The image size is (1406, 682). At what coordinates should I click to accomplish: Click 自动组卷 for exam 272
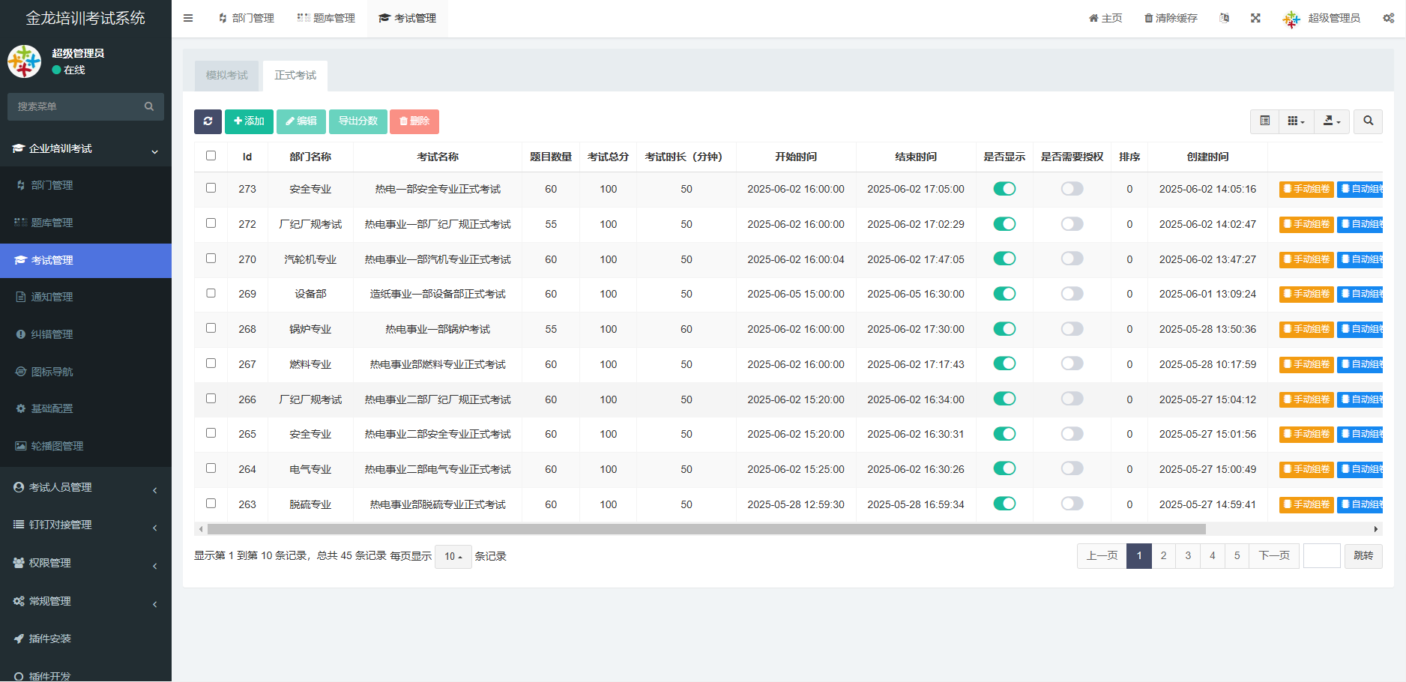(x=1360, y=224)
